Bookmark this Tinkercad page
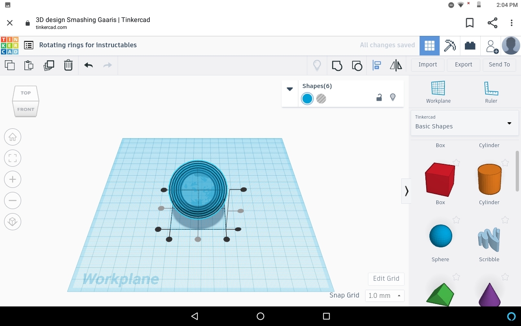 coord(470,23)
